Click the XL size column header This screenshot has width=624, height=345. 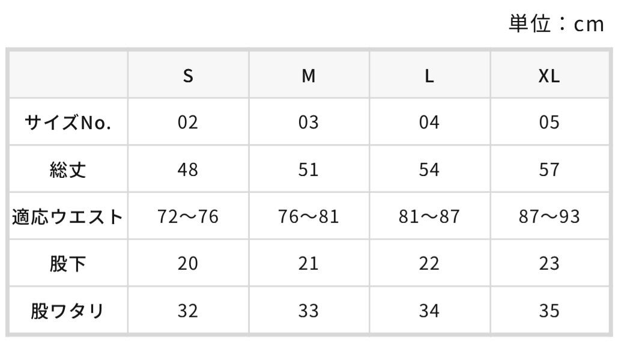pos(549,75)
